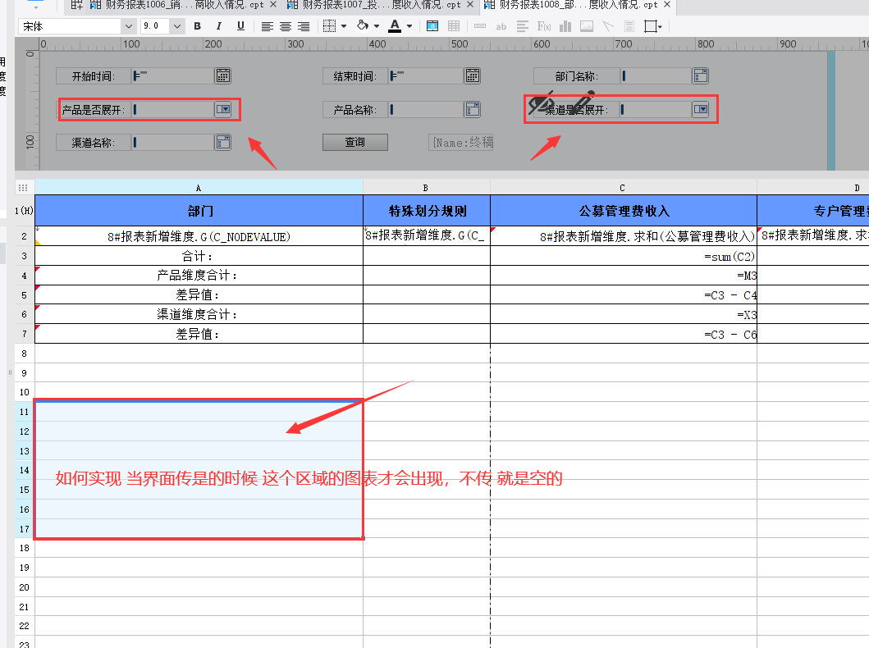This screenshot has width=869, height=648.
Task: Close the 财务报表1008 tab
Action: (667, 4)
